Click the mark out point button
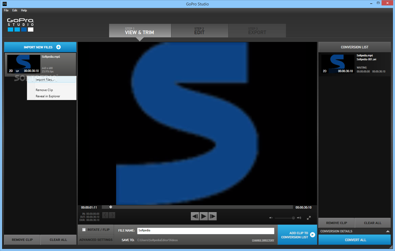The image size is (395, 251). pos(112,215)
